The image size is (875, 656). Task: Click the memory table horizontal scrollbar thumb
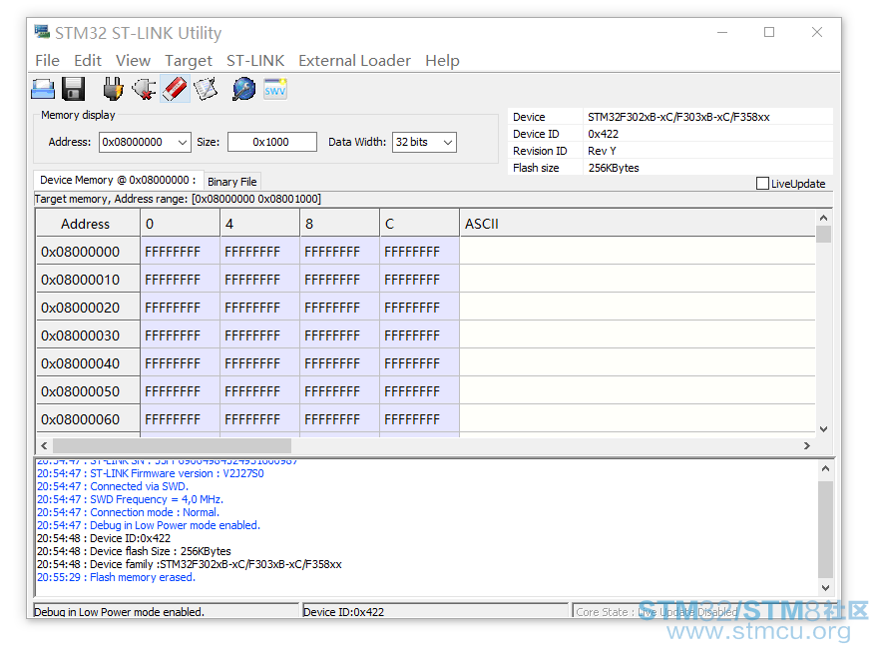[x=172, y=445]
